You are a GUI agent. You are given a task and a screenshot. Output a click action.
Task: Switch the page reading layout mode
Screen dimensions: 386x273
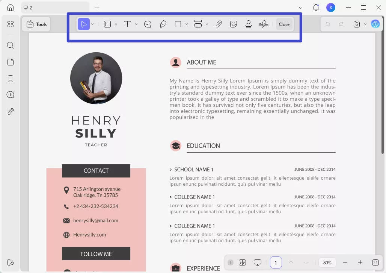tap(242, 262)
